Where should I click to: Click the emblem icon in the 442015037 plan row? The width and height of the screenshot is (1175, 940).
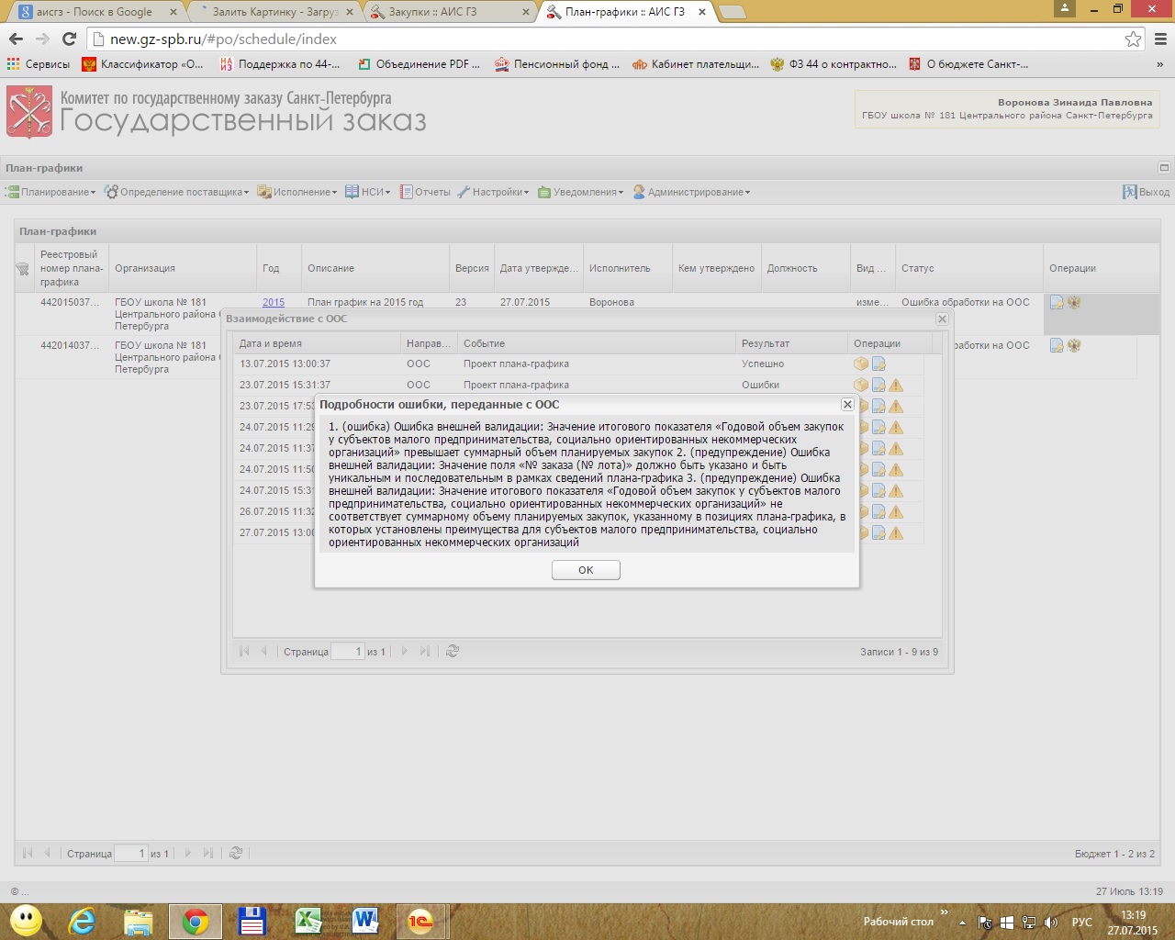coord(1074,302)
